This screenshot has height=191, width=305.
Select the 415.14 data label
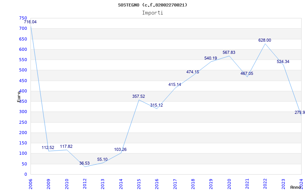(175, 84)
